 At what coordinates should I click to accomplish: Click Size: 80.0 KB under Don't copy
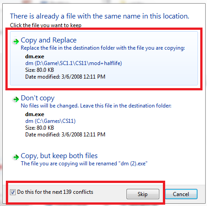click(x=40, y=128)
